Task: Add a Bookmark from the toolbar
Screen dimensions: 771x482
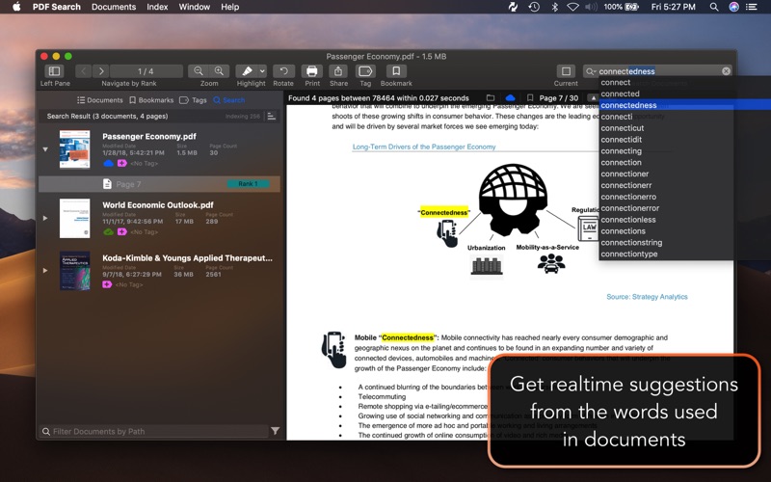Action: click(x=395, y=71)
